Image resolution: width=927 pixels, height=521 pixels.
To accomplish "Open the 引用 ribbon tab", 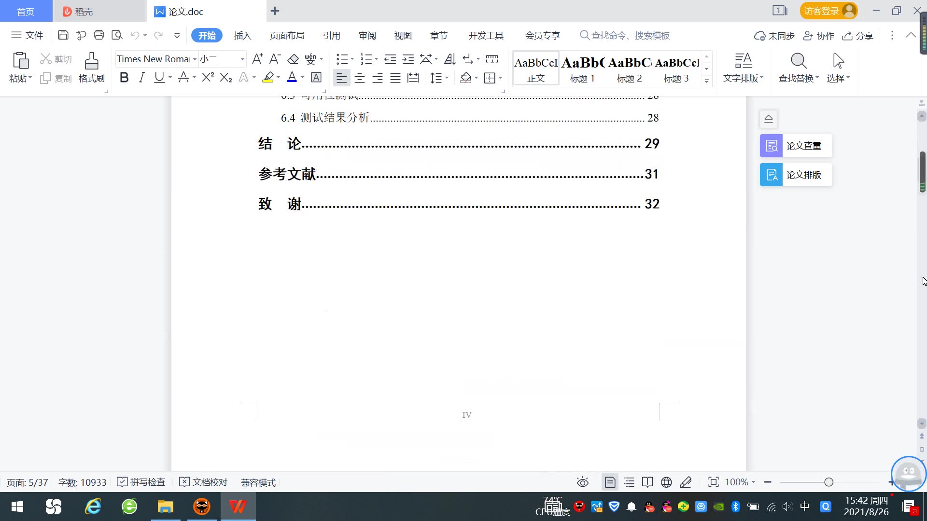I will [x=332, y=35].
